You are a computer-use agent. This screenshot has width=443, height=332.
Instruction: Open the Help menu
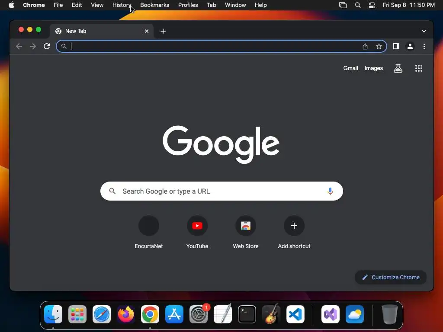[x=260, y=5]
